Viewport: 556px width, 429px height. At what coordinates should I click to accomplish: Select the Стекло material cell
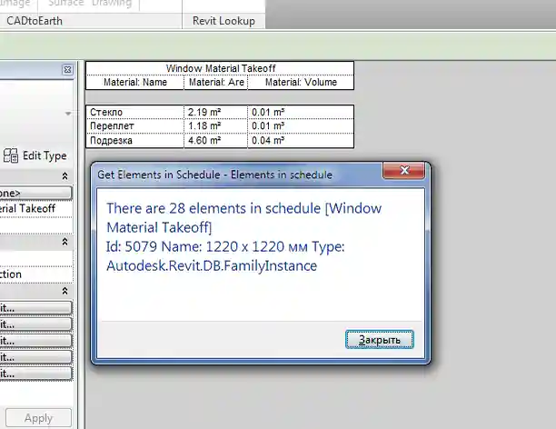(134, 112)
